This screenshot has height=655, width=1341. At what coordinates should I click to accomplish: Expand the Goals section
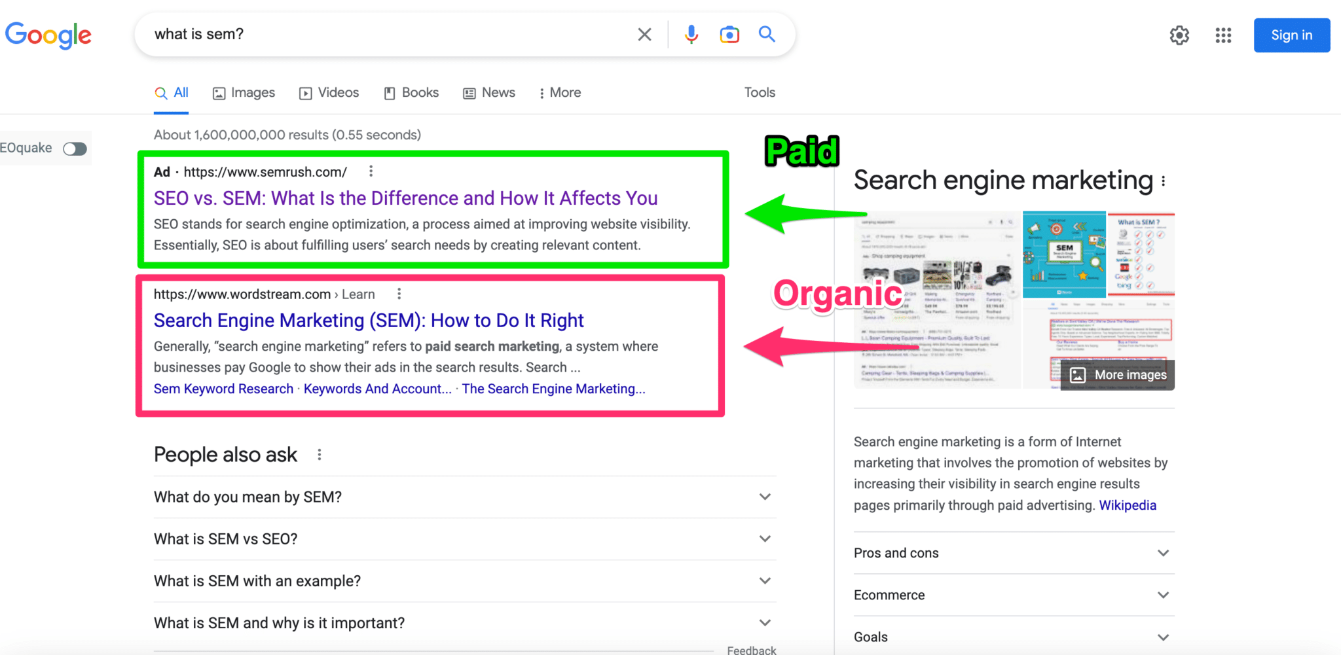coord(1164,636)
